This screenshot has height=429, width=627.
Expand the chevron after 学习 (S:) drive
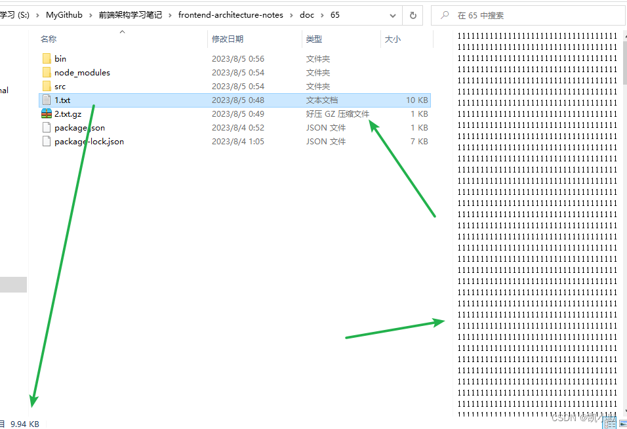[x=37, y=15]
